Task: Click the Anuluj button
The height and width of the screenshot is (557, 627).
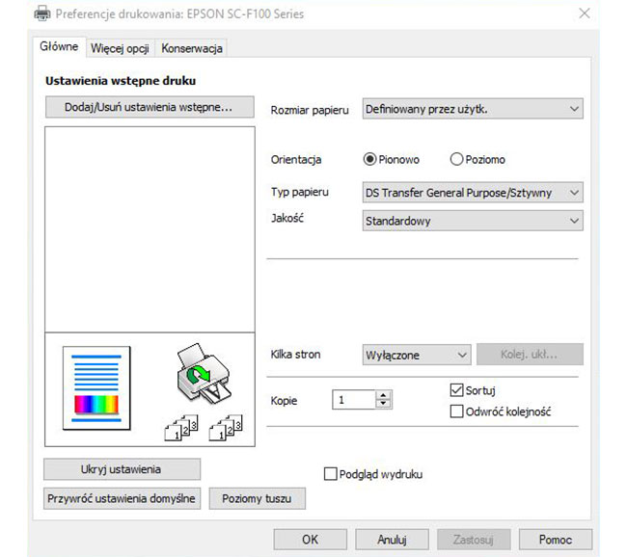Action: pos(392,540)
